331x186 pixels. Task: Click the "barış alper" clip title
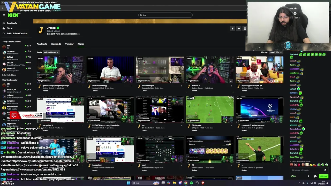click(x=97, y=165)
